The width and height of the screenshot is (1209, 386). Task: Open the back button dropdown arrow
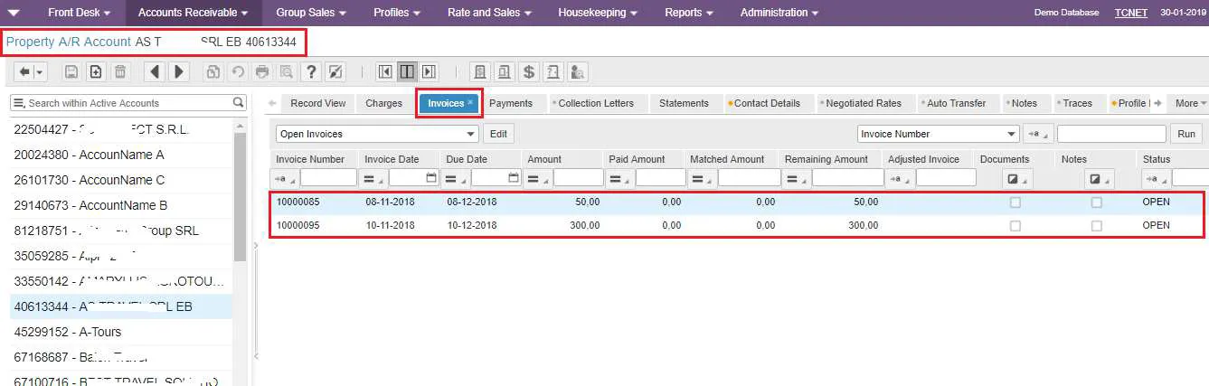pos(40,71)
